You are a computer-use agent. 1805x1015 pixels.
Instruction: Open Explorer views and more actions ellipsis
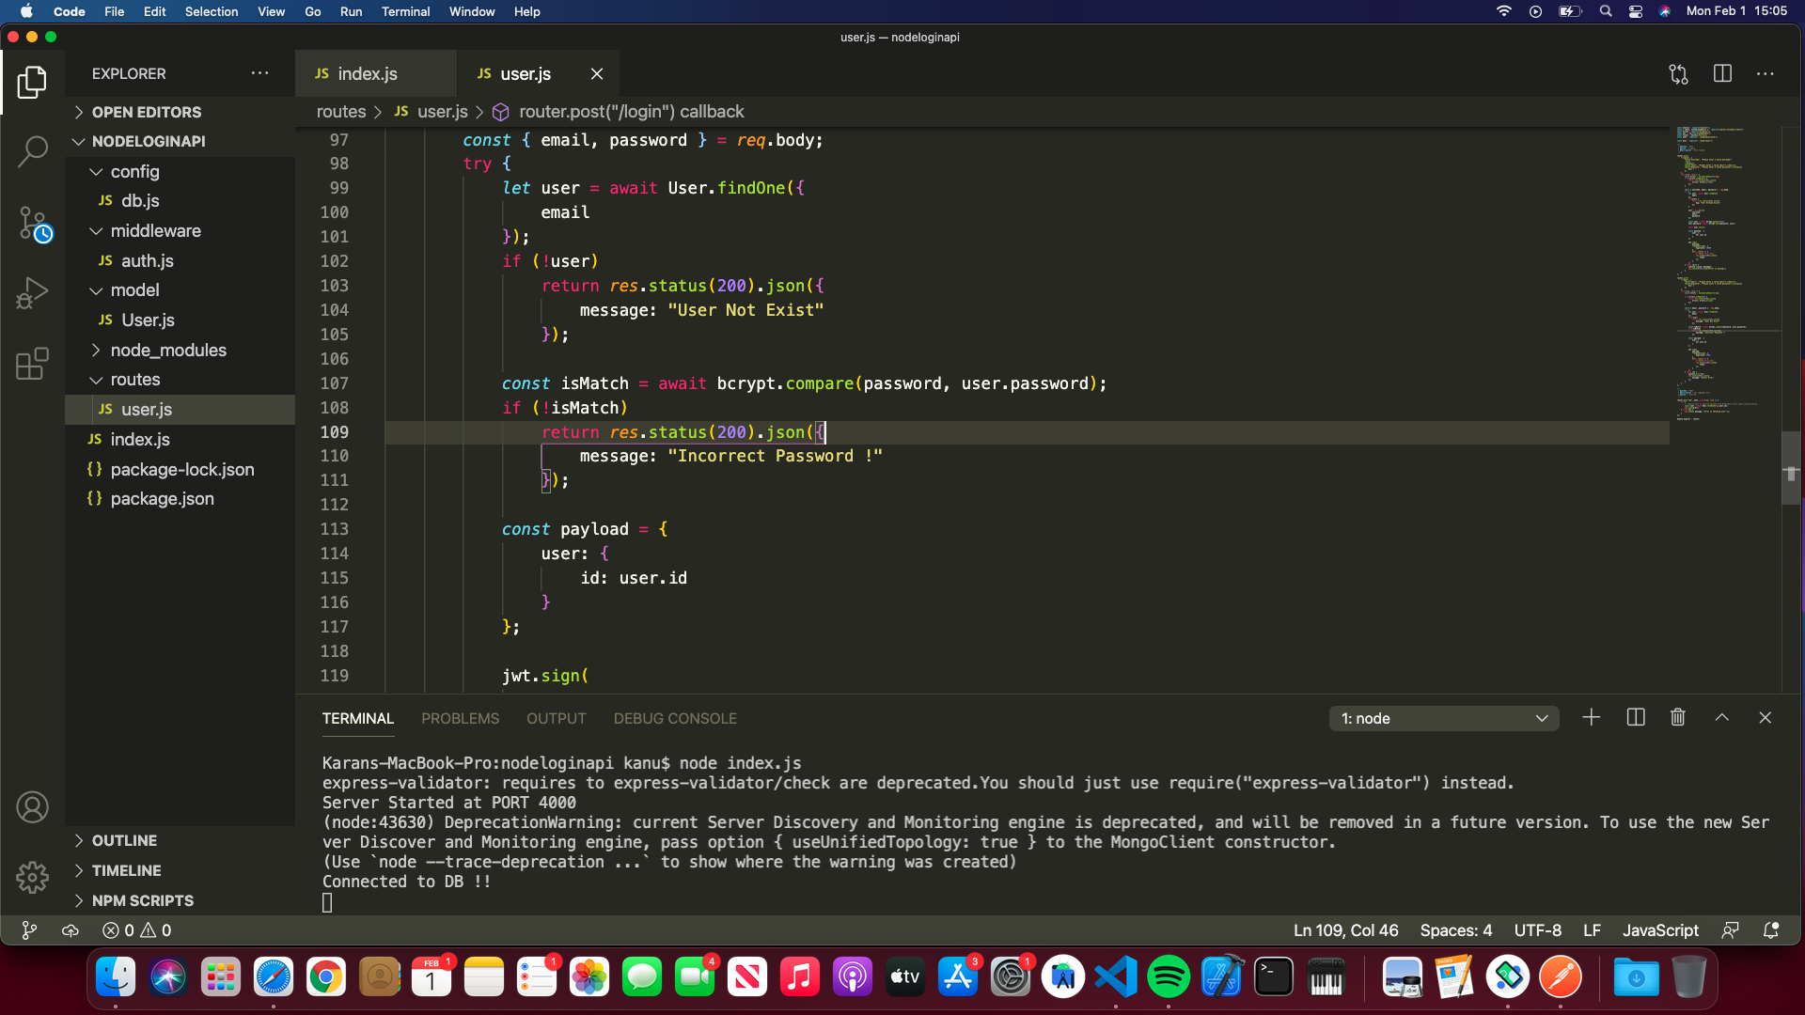click(259, 73)
